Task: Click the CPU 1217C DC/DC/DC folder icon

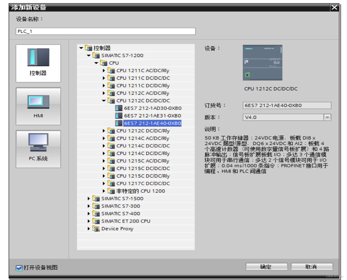Action: [111, 183]
